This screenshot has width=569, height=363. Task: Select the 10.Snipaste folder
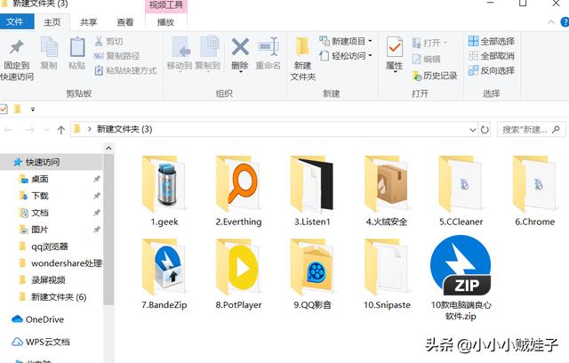[387, 274]
